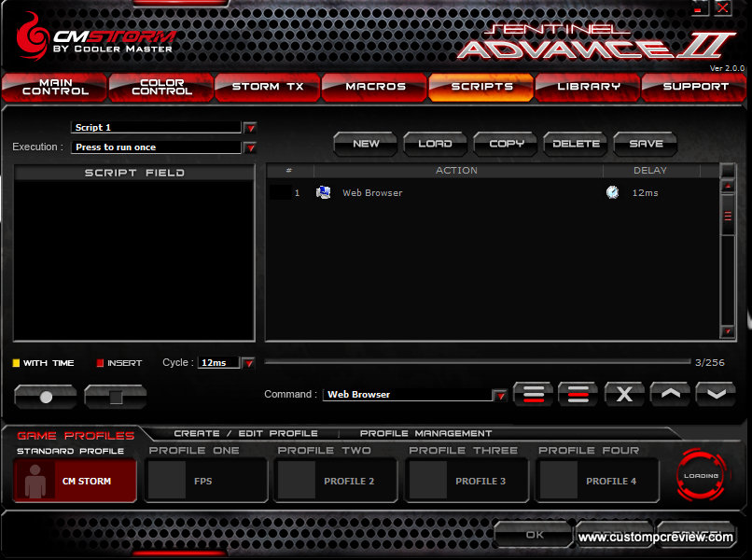Select the Scripts tab
The height and width of the screenshot is (560, 752).
pos(481,87)
